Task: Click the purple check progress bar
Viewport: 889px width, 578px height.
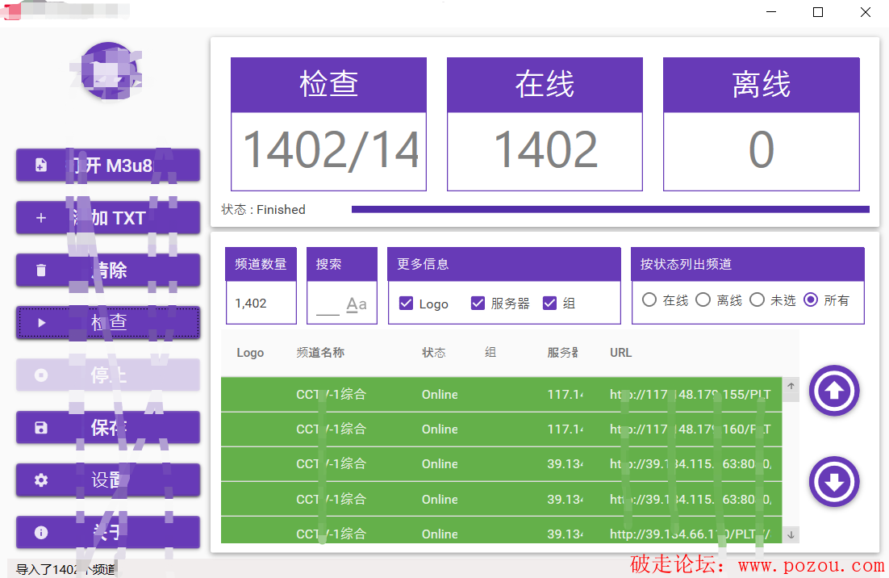Action: pos(610,209)
